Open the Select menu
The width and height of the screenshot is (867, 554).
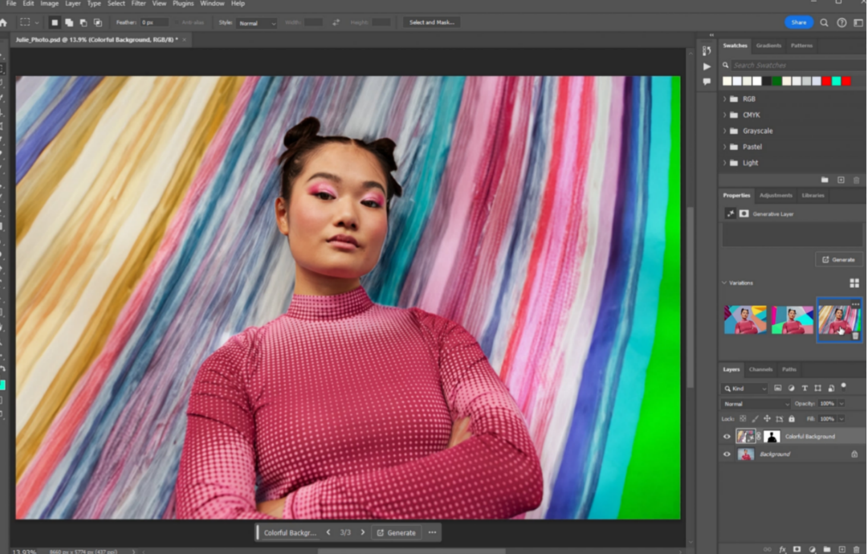click(x=116, y=4)
